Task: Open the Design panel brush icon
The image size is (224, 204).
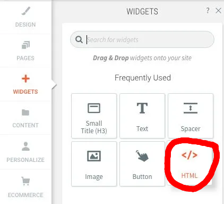Action: click(26, 11)
